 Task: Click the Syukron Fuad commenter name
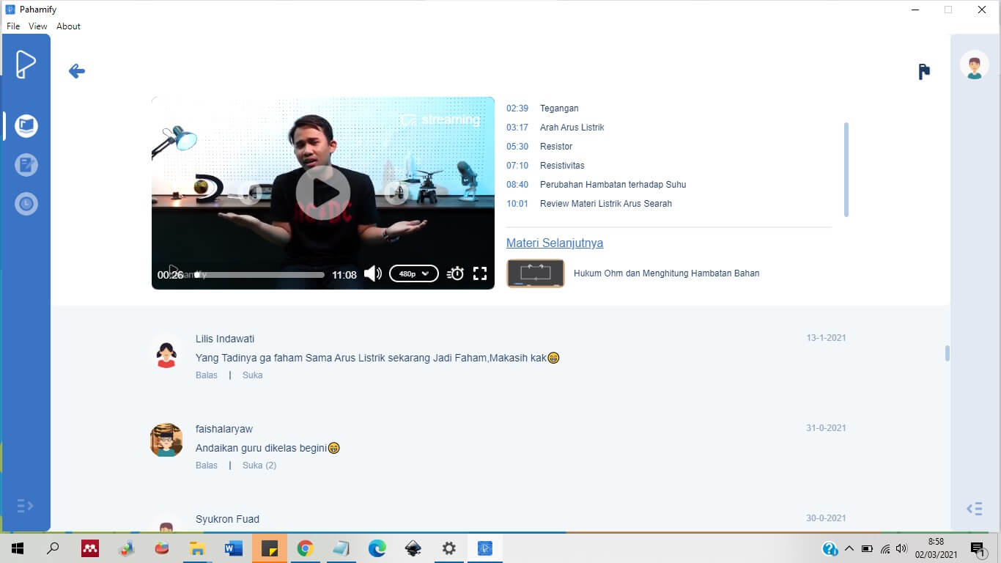227,519
